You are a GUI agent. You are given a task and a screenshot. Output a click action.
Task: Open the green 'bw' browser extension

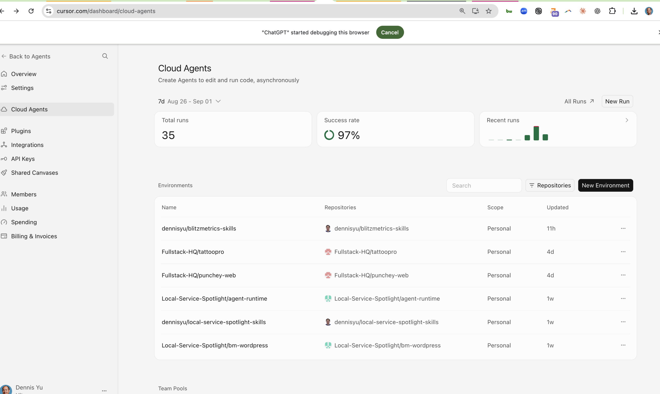tap(509, 11)
